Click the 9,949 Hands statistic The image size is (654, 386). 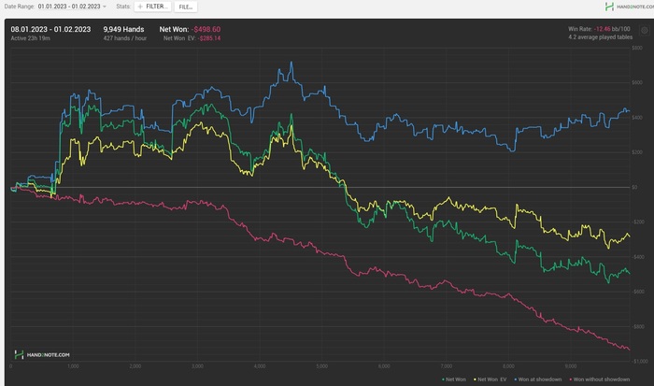(x=123, y=29)
